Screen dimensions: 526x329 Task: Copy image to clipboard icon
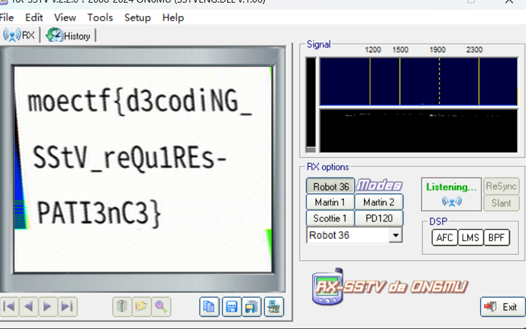coord(209,306)
